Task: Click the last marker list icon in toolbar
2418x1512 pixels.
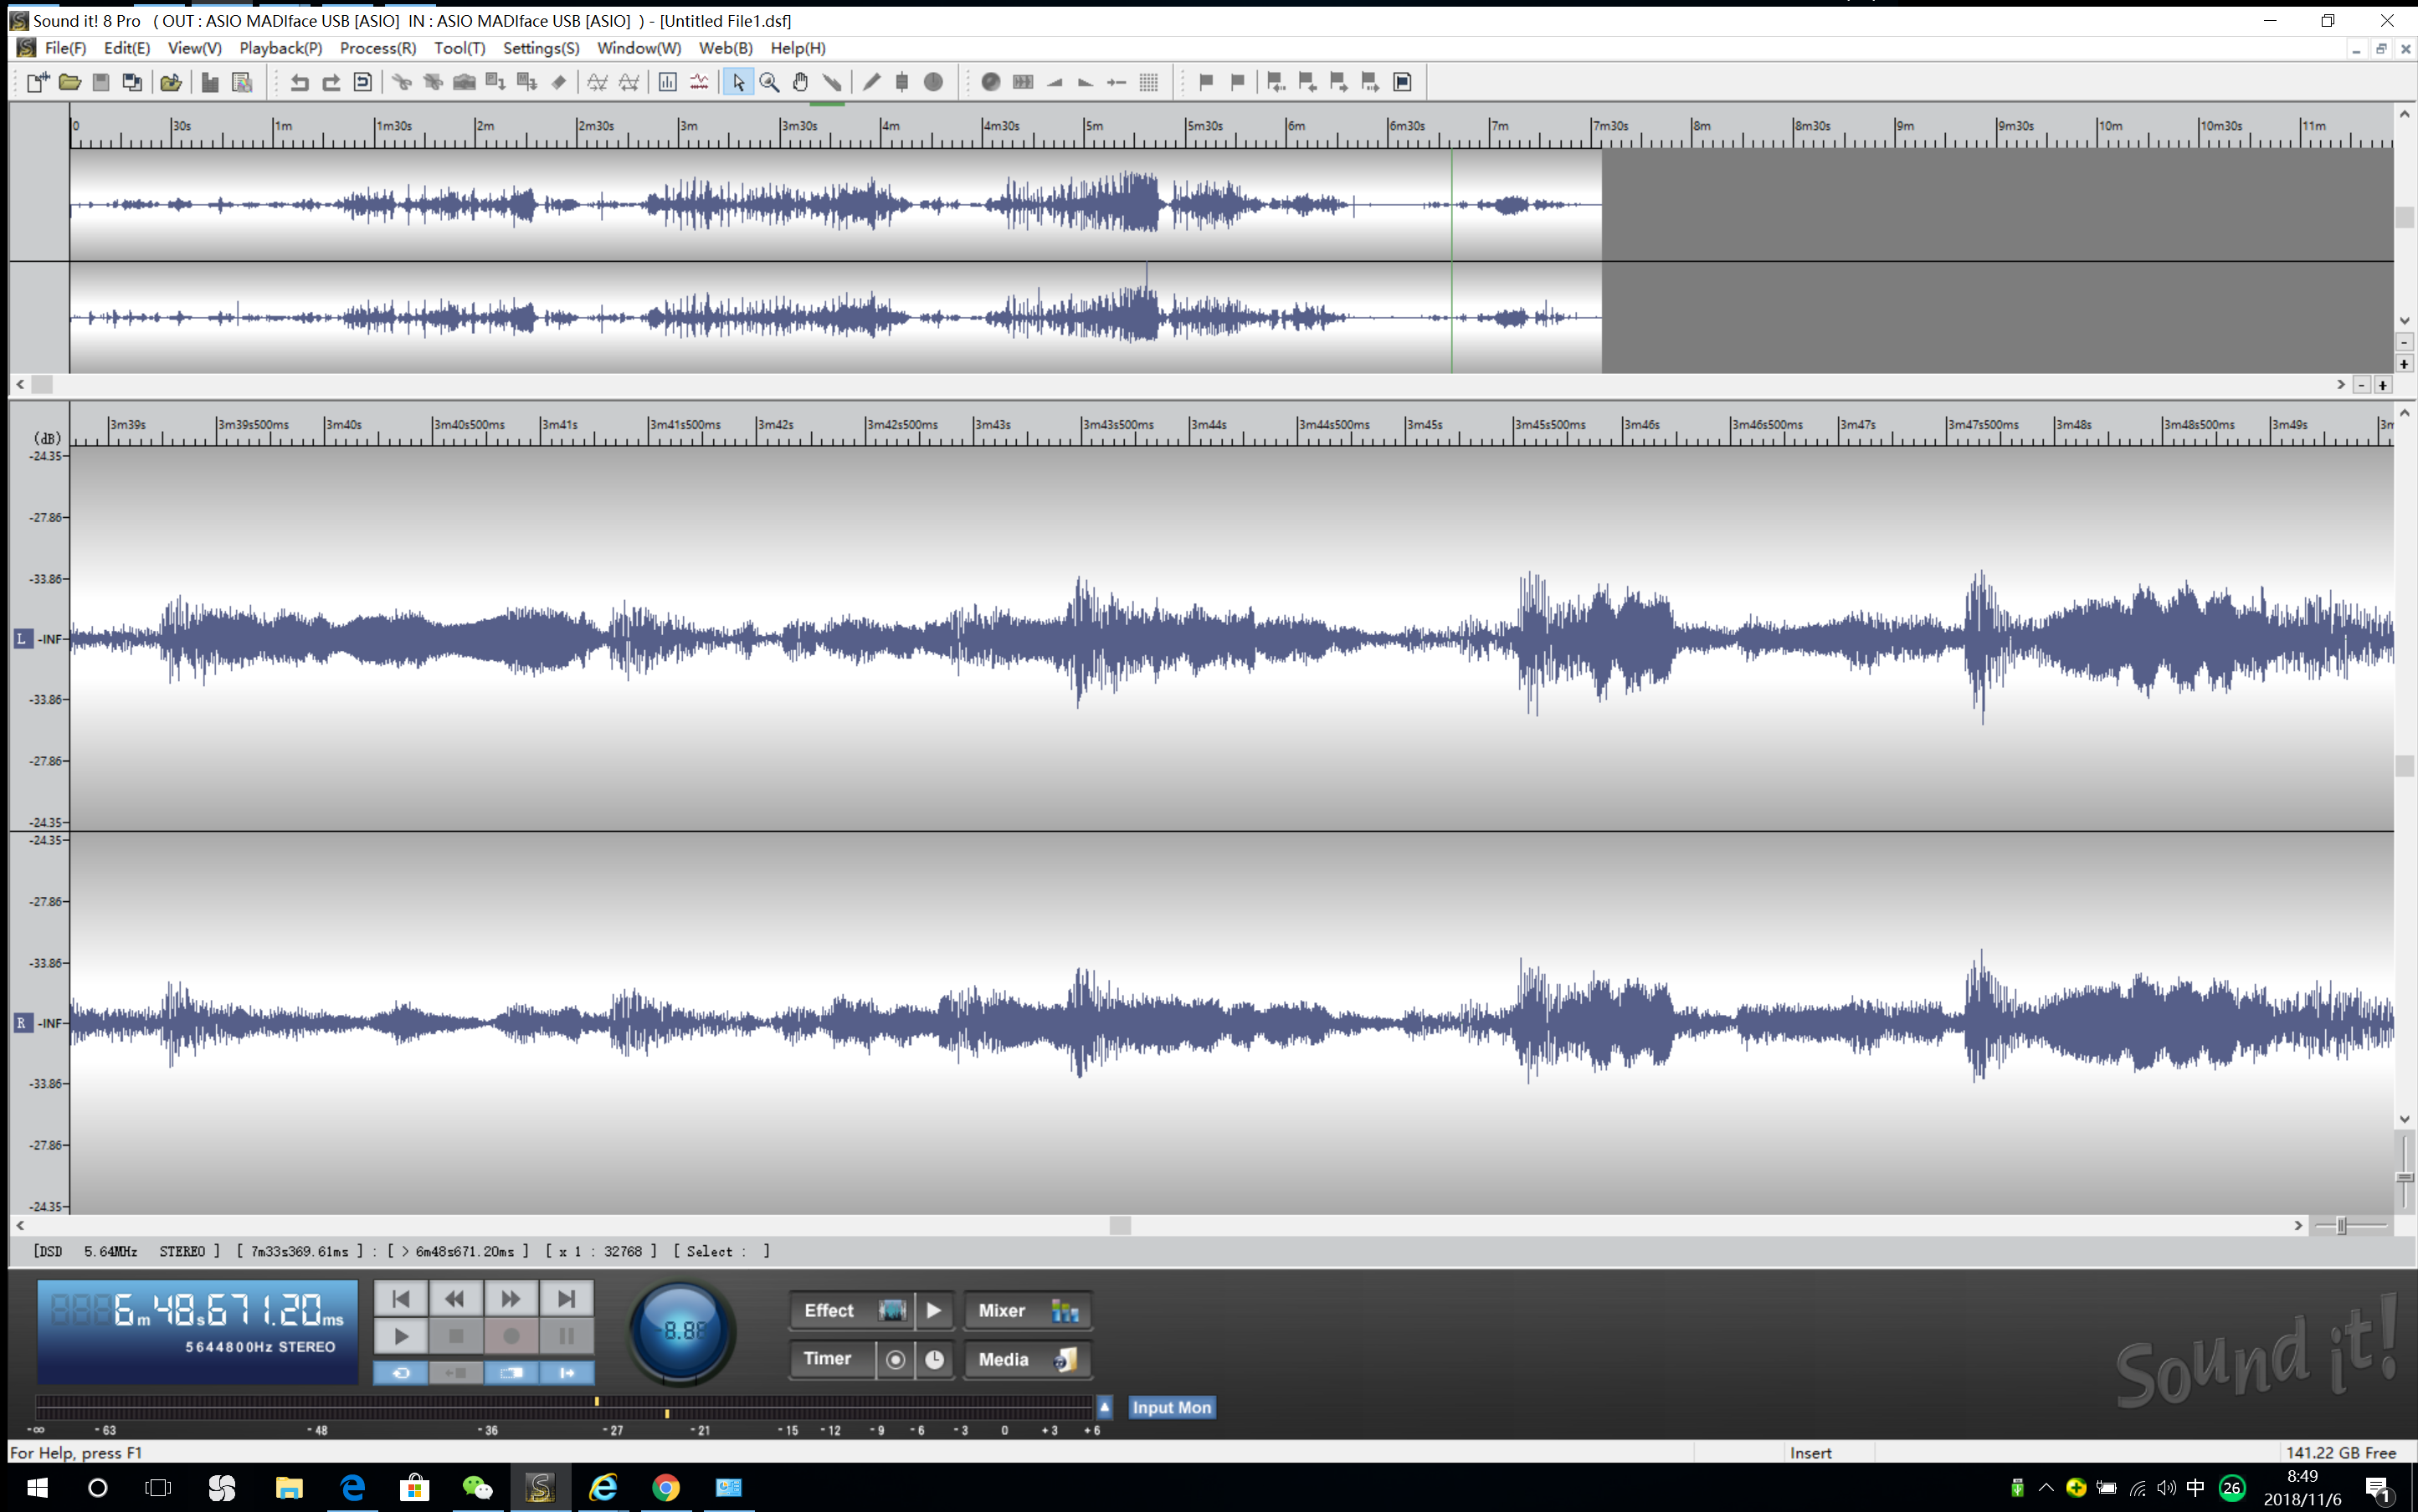Action: pos(1402,82)
